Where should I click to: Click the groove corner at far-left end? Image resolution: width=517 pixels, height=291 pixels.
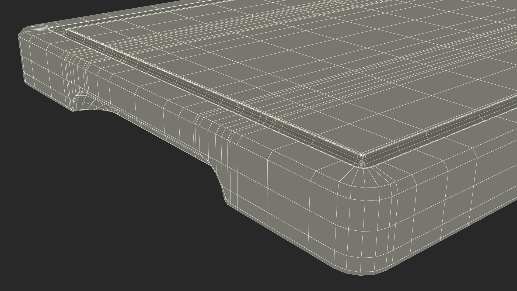pos(58,31)
